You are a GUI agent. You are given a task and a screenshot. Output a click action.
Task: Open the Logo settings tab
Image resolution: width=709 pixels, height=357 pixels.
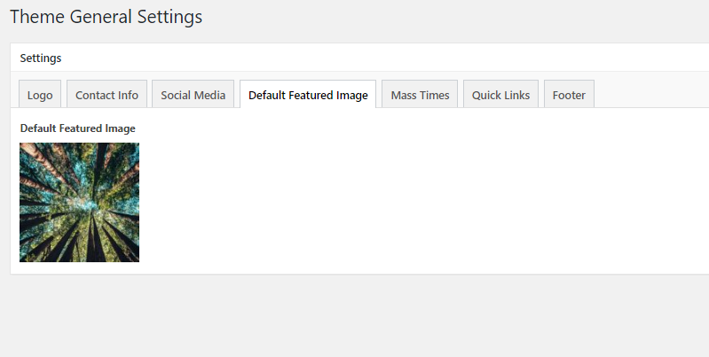[x=40, y=95]
